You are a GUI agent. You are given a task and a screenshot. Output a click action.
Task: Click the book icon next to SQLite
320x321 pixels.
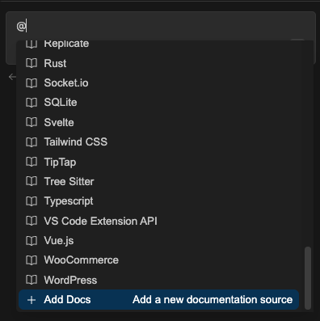coord(32,103)
